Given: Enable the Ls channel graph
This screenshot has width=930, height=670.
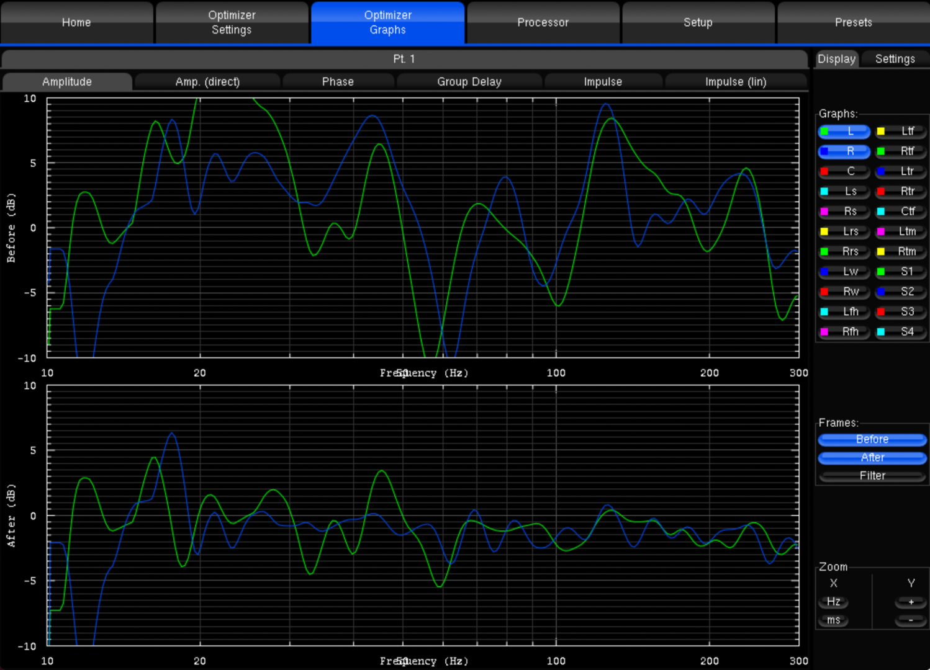Looking at the screenshot, I should [844, 192].
